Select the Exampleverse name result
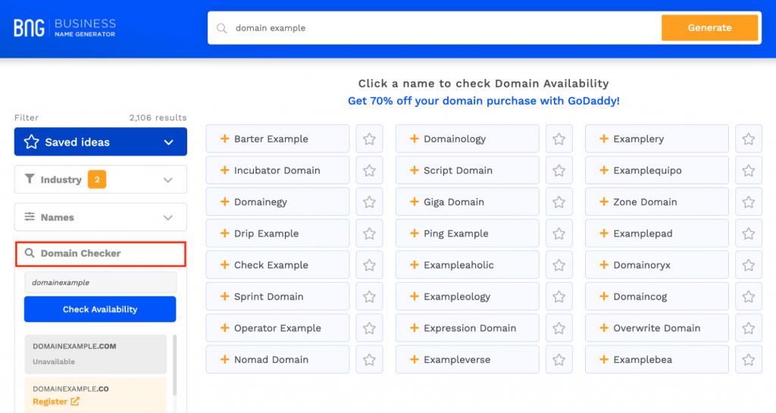 click(467, 360)
